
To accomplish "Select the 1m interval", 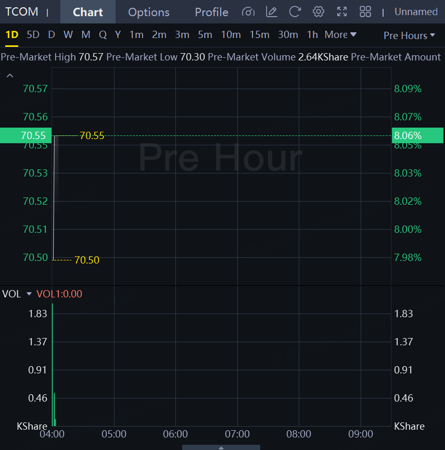I will tap(136, 35).
